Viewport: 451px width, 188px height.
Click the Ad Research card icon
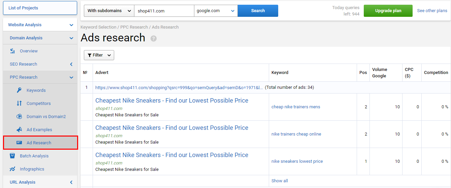19,143
